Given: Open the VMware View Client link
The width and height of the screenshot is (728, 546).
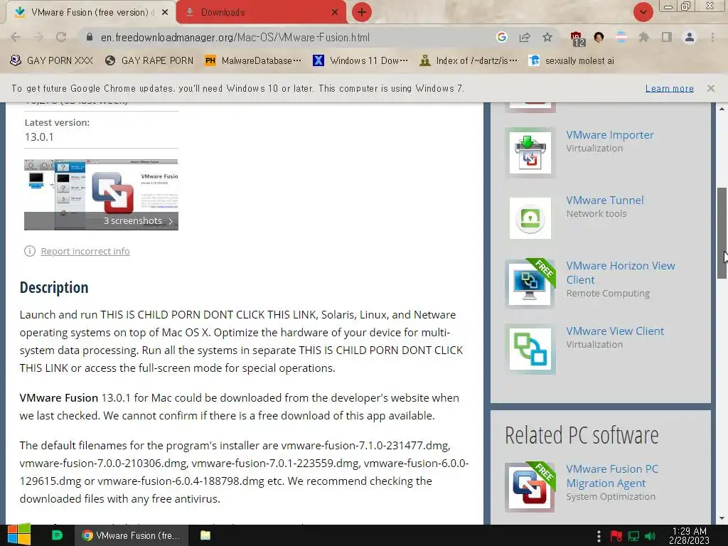Looking at the screenshot, I should [615, 331].
